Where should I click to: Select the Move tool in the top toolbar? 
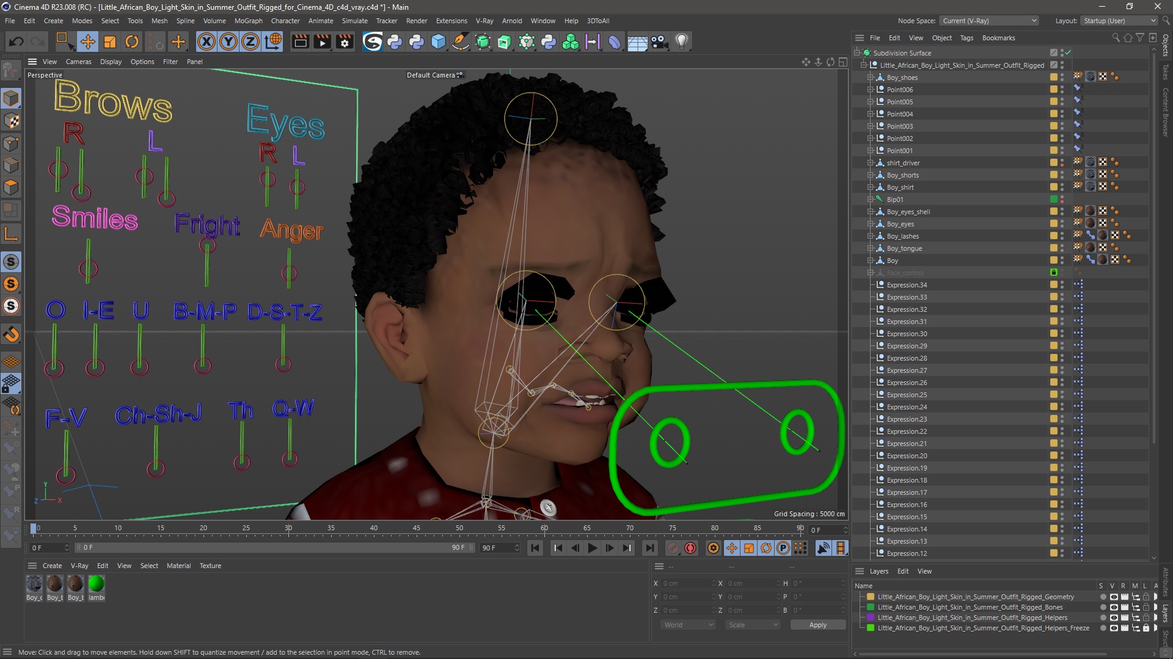tap(87, 41)
